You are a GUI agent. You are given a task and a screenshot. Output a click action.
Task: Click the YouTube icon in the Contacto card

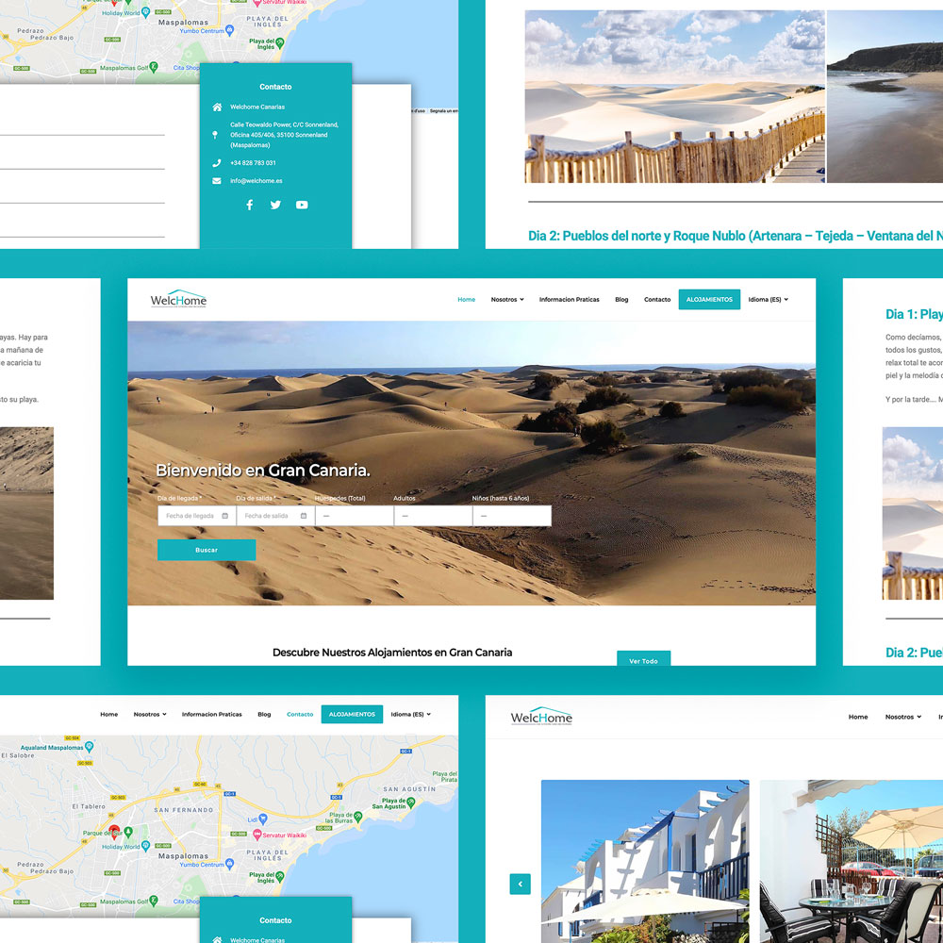(x=302, y=205)
